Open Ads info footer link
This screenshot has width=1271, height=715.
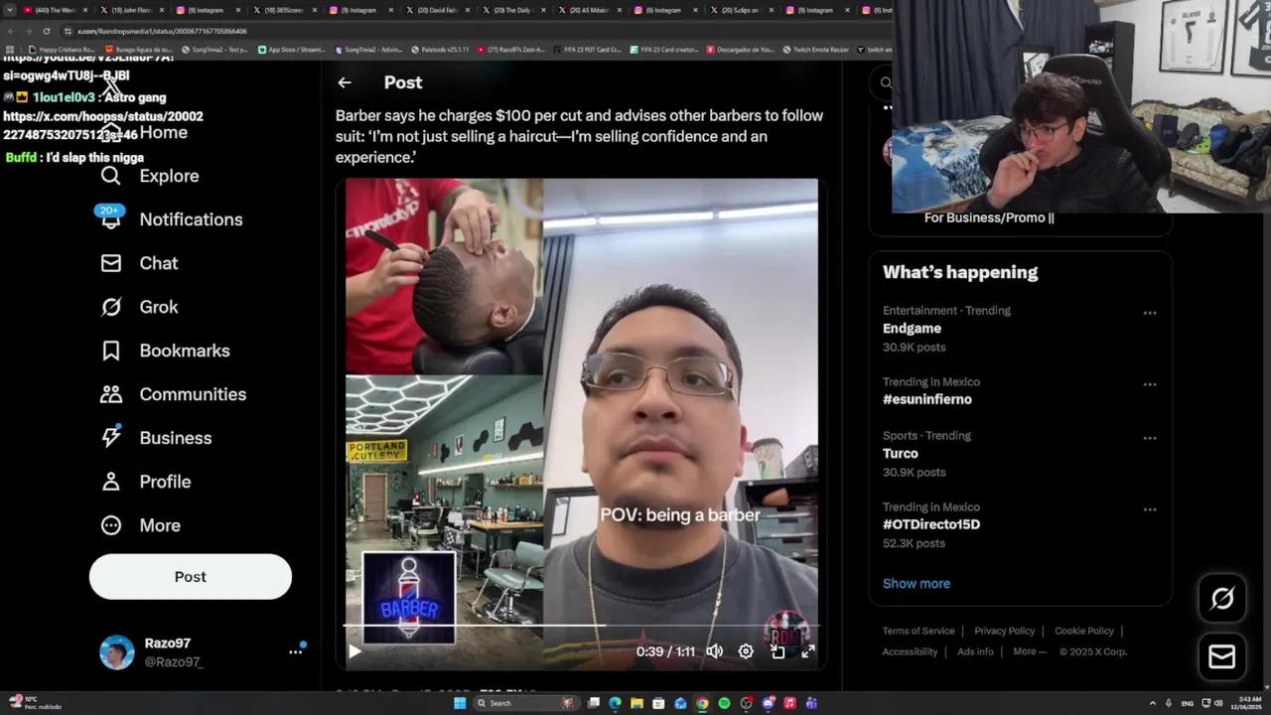pyautogui.click(x=975, y=651)
